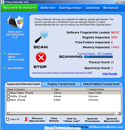Sort by the Type column header

[70, 89]
